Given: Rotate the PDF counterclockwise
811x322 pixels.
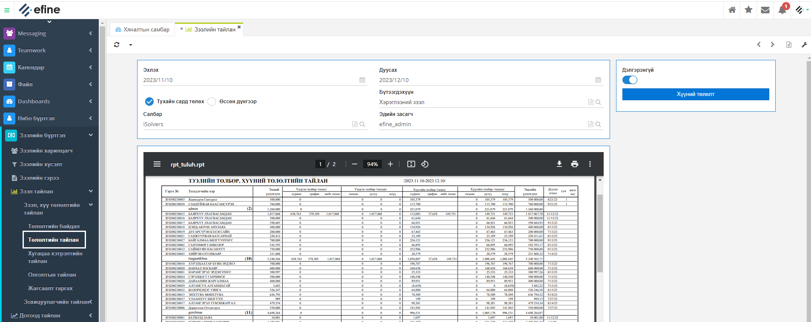Looking at the screenshot, I should coord(424,164).
